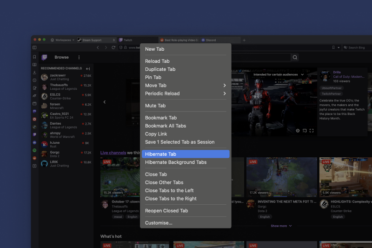Viewport: 372px width, 248px height.
Task: Expand the Show more link
Action: (281, 226)
